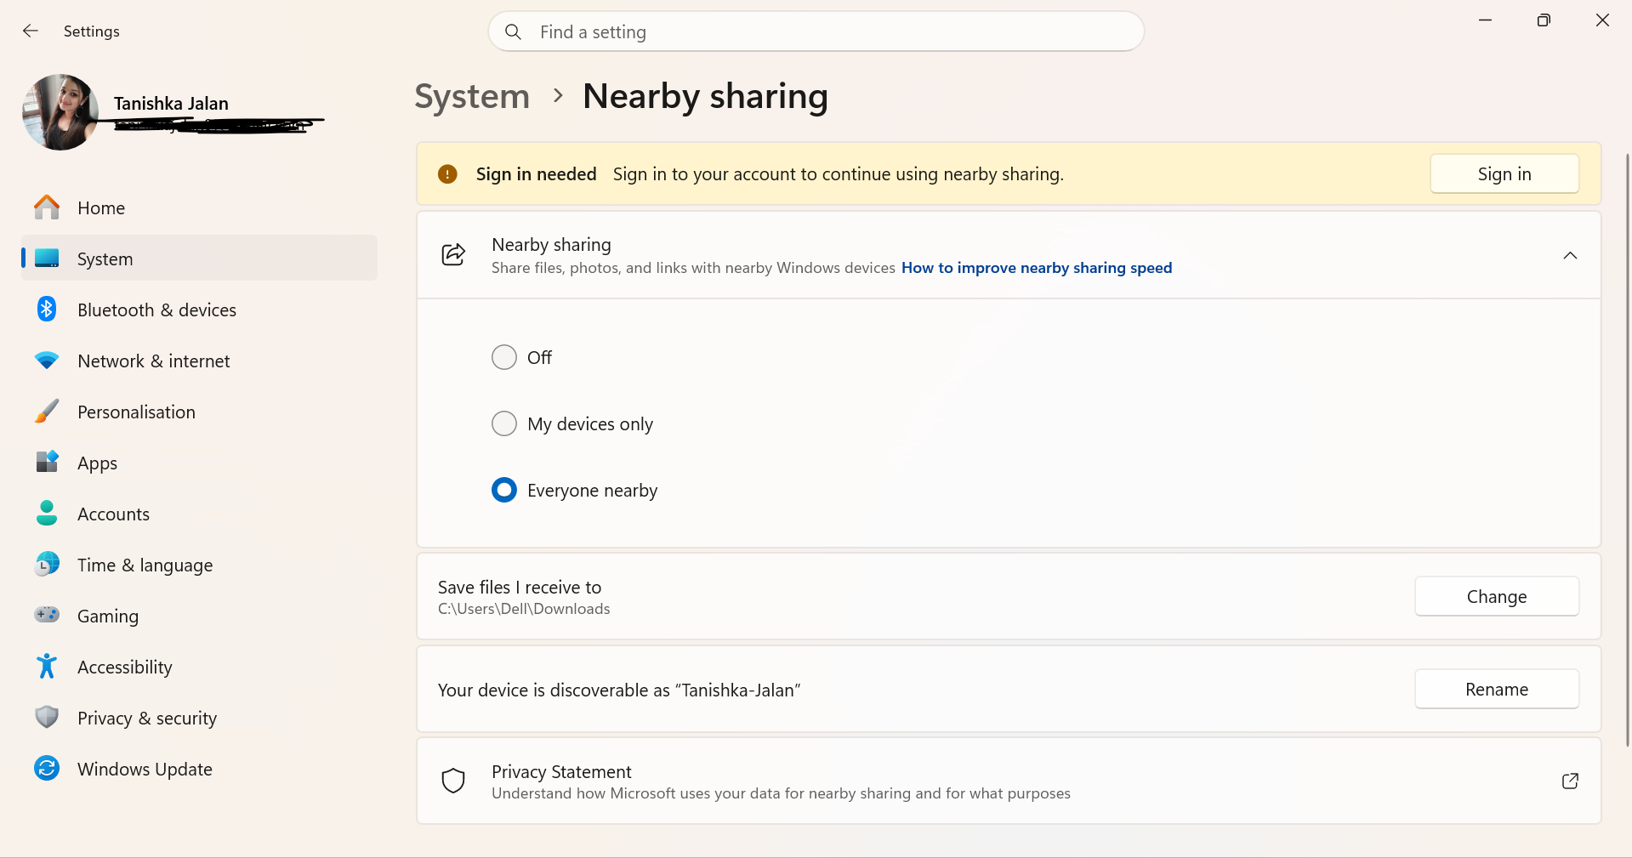Click the Privacy Statement shield icon
1632x858 pixels.
(x=453, y=781)
